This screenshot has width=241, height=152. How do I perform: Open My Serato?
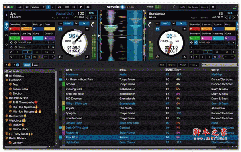193,7
